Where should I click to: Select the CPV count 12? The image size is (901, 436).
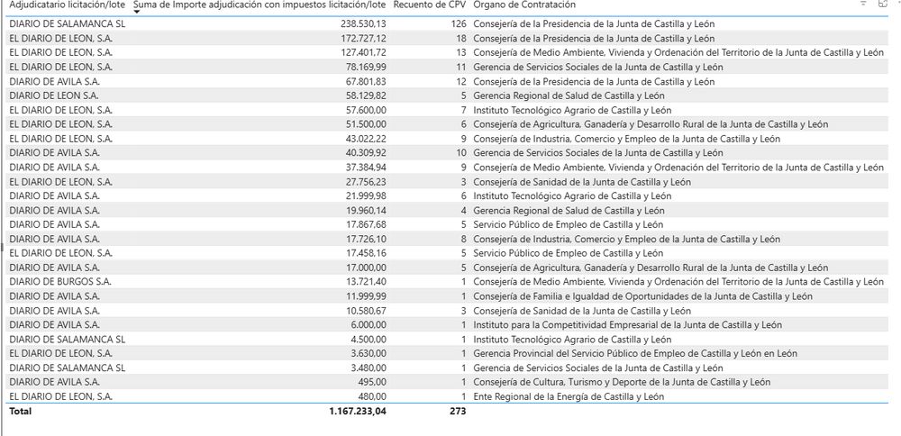click(460, 82)
